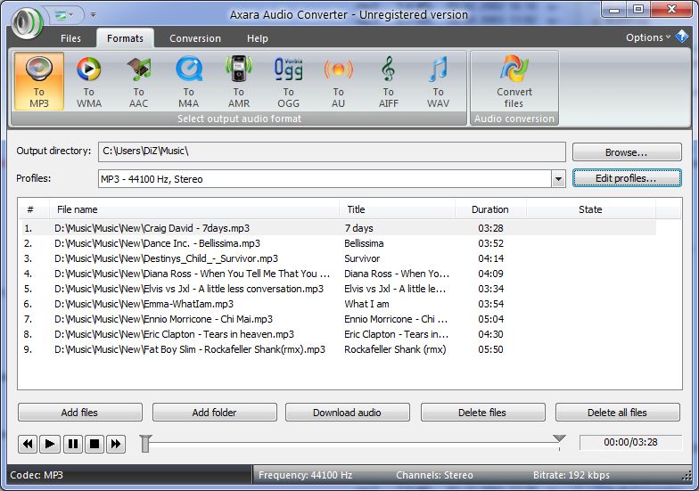
Task: Open the Files ribbon tab
Action: click(71, 38)
